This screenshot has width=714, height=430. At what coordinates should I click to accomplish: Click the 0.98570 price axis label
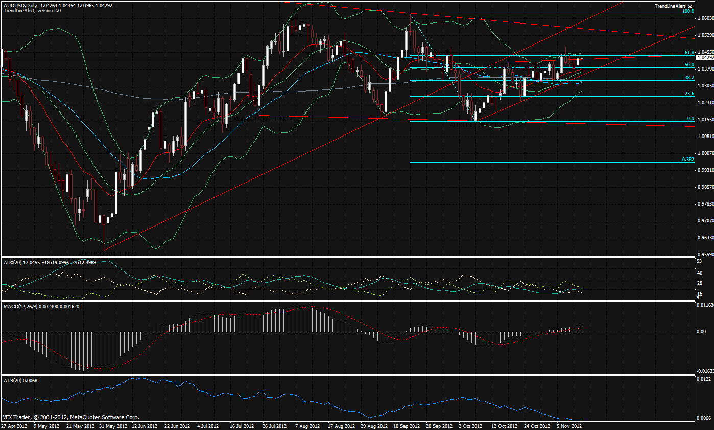click(x=705, y=187)
